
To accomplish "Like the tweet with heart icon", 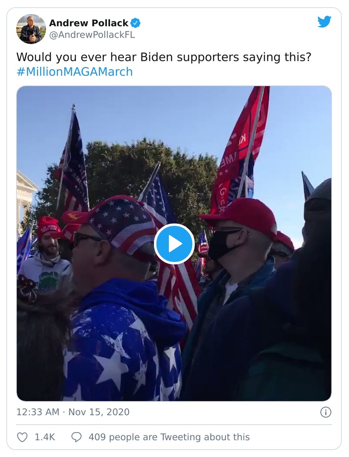I will coord(22,437).
